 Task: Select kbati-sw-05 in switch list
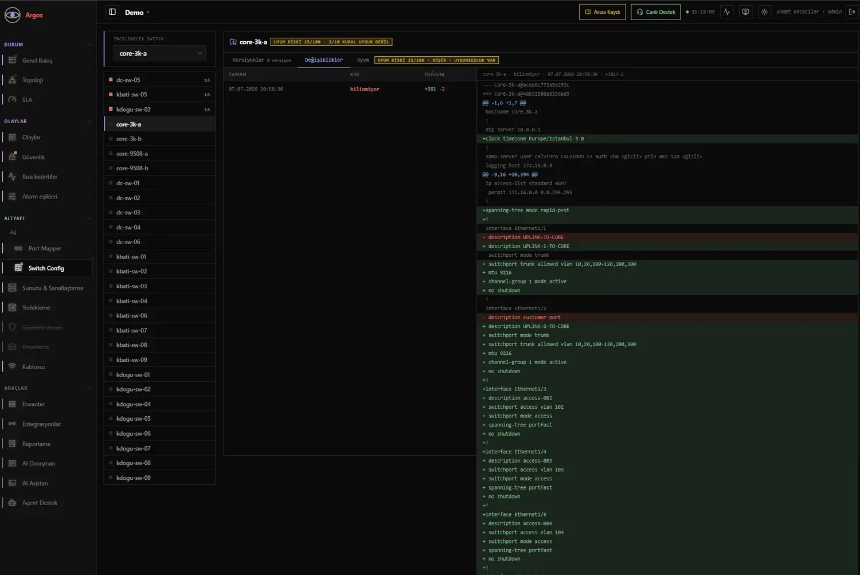[x=159, y=95]
